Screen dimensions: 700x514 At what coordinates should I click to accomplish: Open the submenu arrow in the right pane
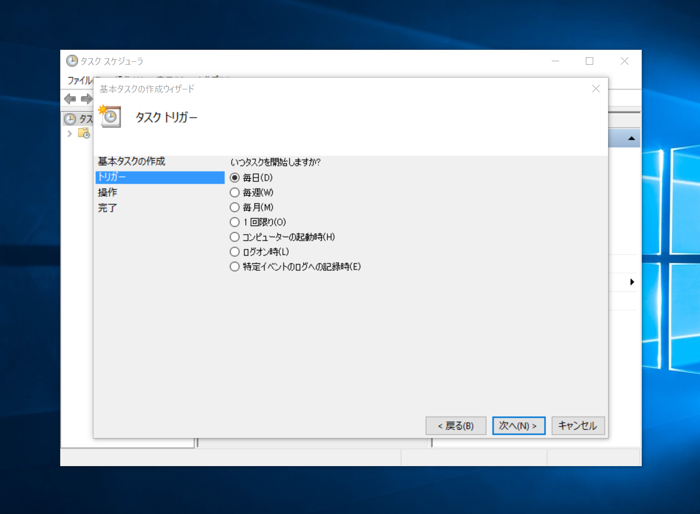(632, 282)
